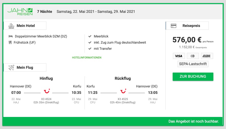Screen dimensions: 226x129
Task: Choose SEPA-Lastschrift payment option
Action: coord(193,64)
